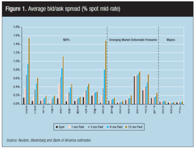Viewport: 196px width, 148px height.
Task: Click the BRL 12-mo Fwd gold bar
Action: tap(37, 91)
